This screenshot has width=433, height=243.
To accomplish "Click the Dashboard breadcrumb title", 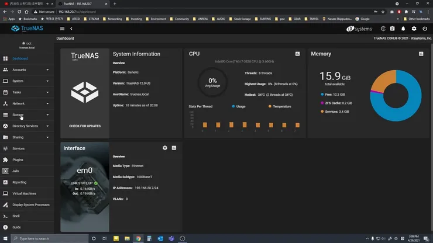I will pos(65,39).
